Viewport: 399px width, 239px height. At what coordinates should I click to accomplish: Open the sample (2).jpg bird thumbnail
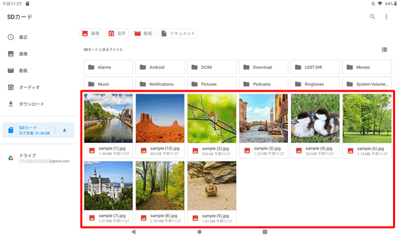[211, 118]
